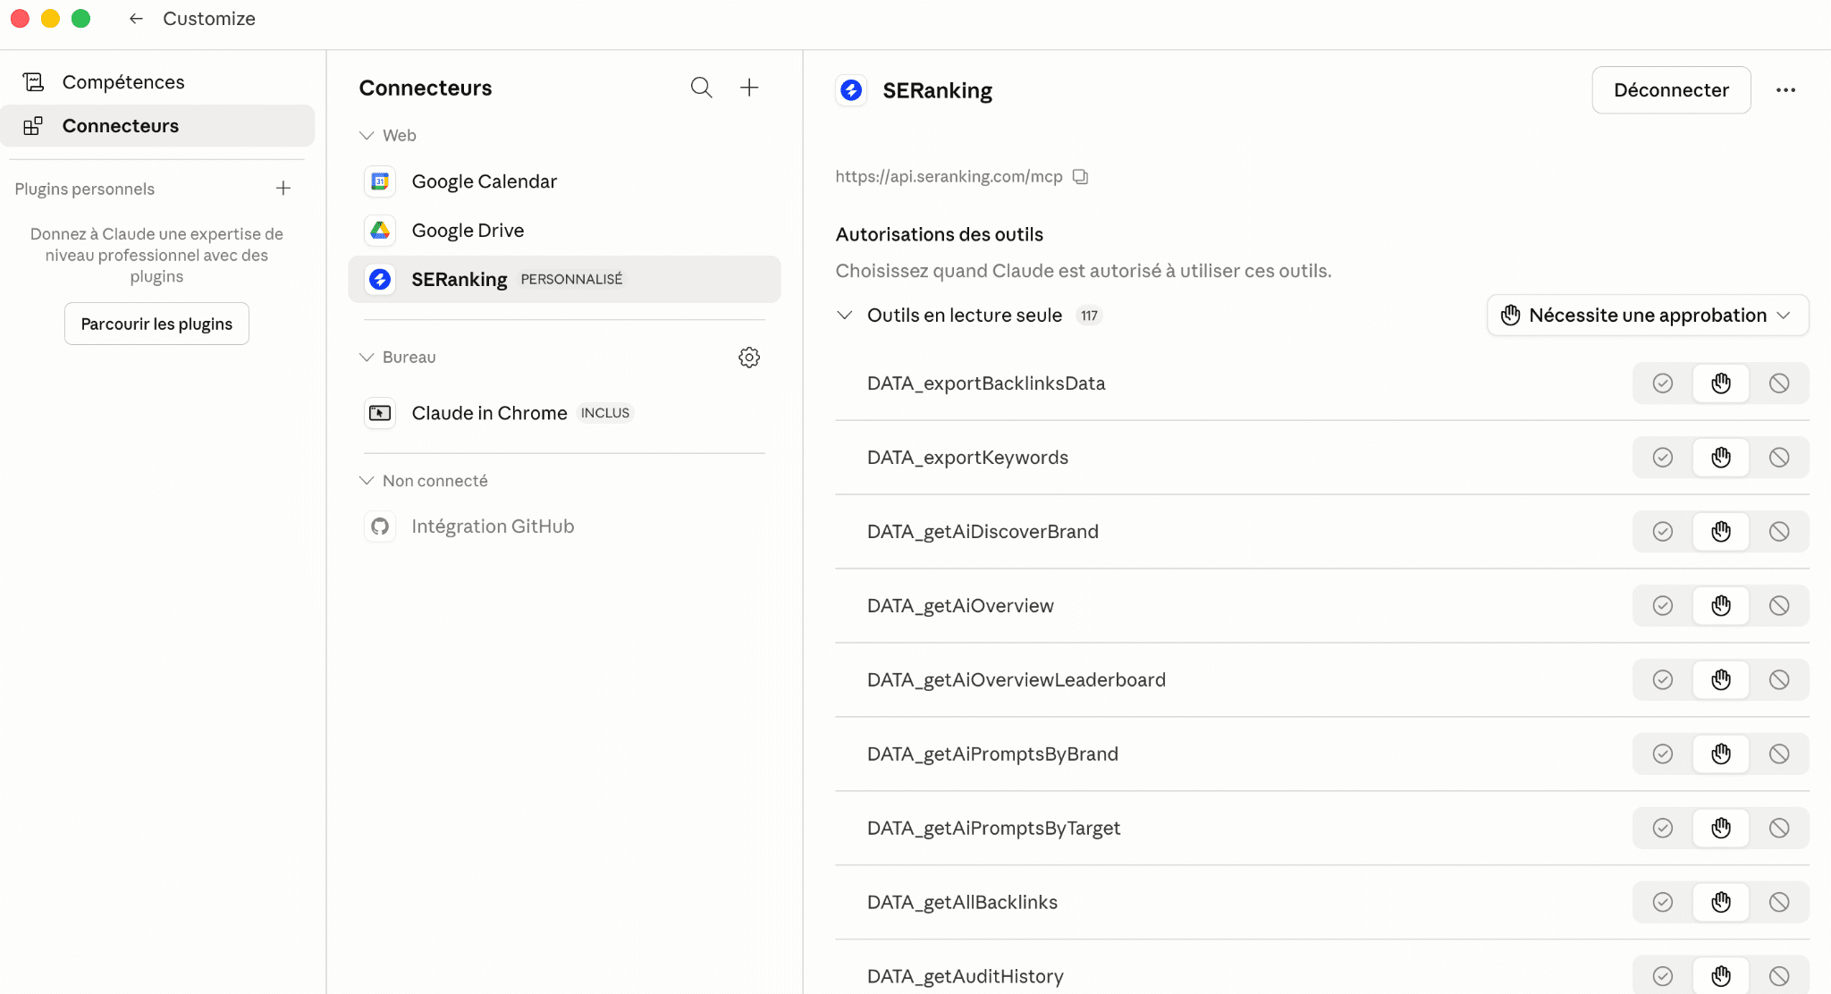Open Intégration GitHub connector
The image size is (1831, 994).
pos(564,526)
